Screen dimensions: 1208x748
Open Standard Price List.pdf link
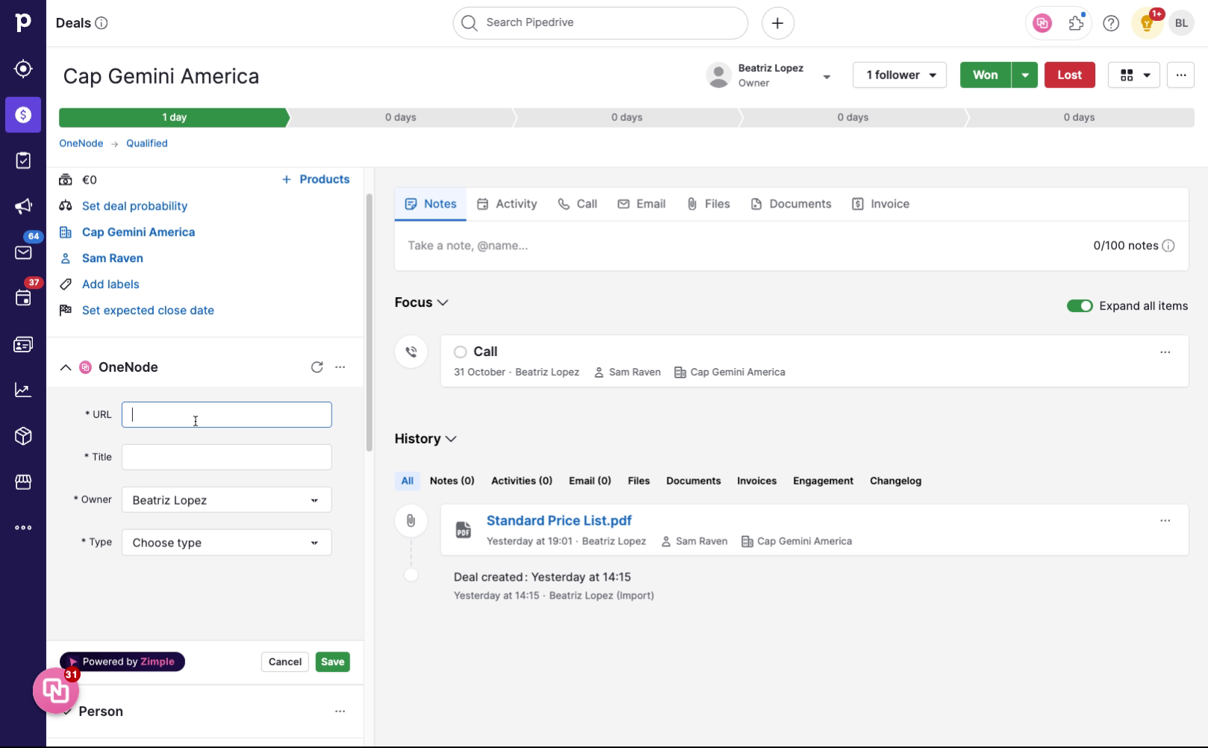coord(558,521)
